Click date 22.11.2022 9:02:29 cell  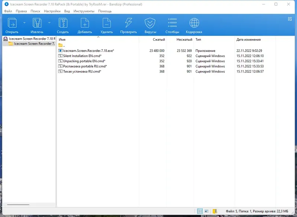pyautogui.click(x=249, y=51)
